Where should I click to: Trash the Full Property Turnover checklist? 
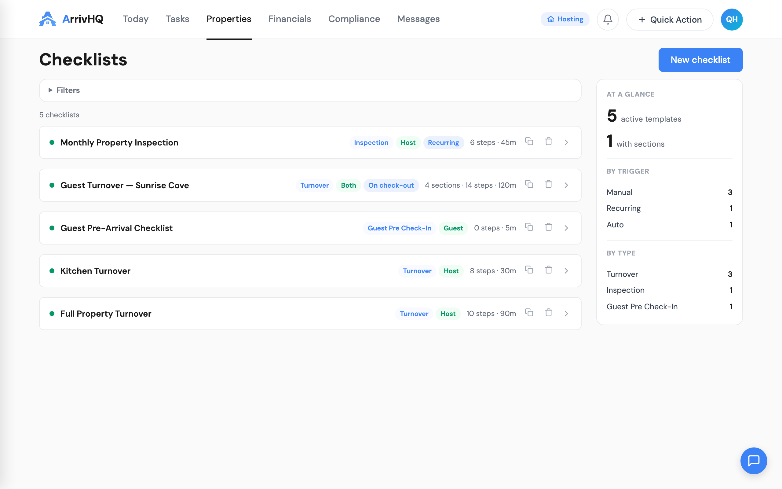(x=548, y=313)
